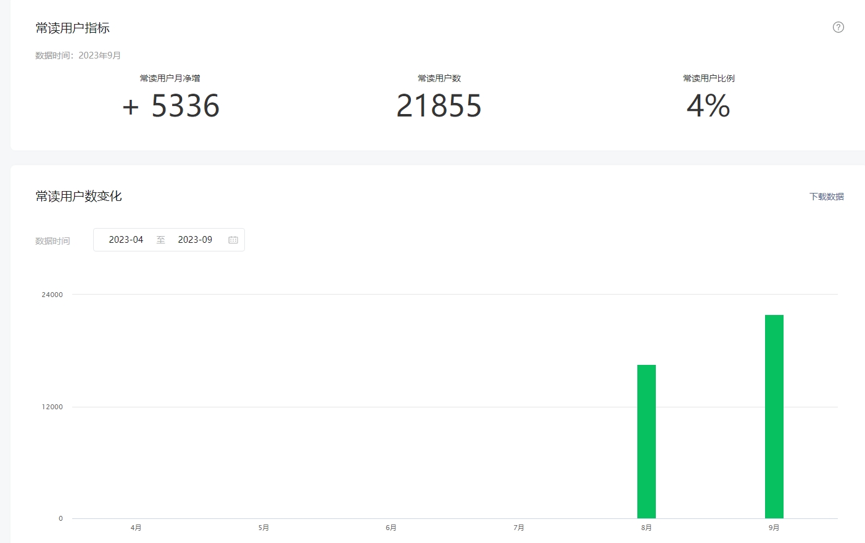This screenshot has width=865, height=543.
Task: Click the 常读用户数 label
Action: (x=439, y=78)
